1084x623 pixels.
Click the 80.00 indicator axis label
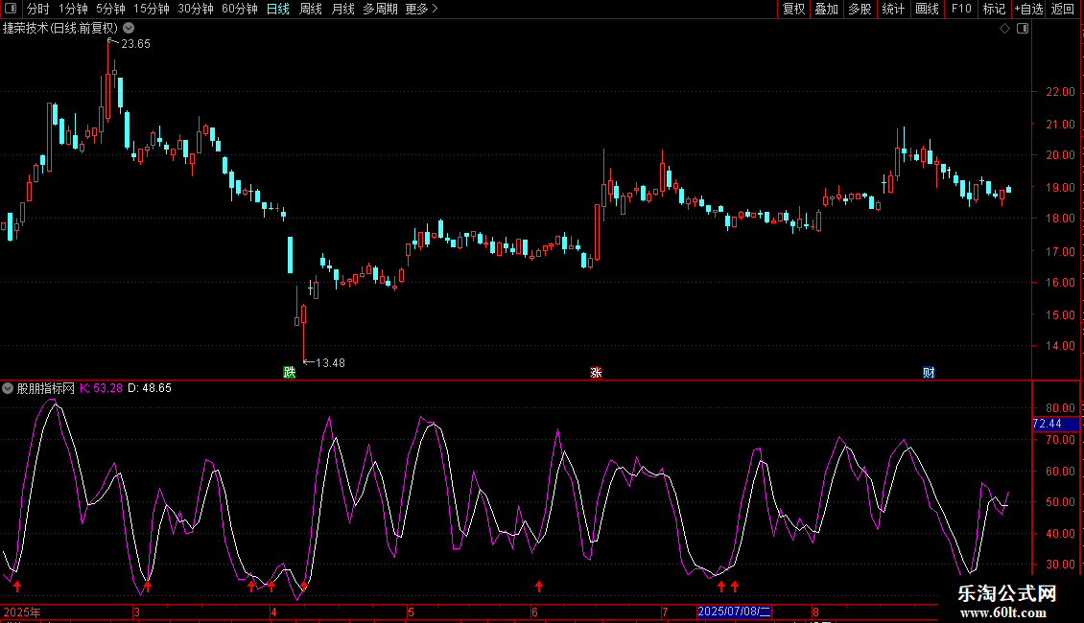(x=1060, y=408)
